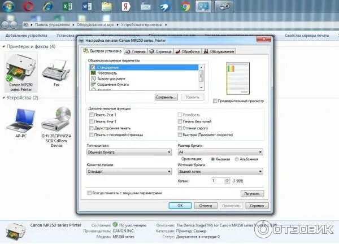Screen dimensions: 339x244
Task: Close the print settings dialog
Action: coord(264,39)
